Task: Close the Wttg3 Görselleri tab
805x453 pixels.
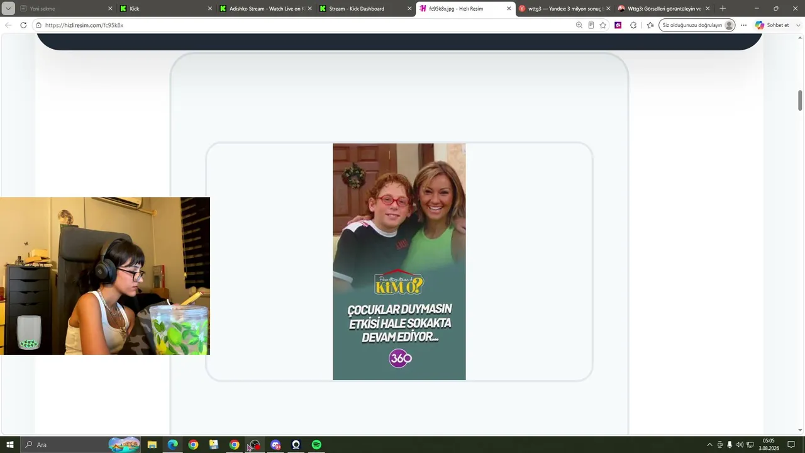Action: coord(708,9)
